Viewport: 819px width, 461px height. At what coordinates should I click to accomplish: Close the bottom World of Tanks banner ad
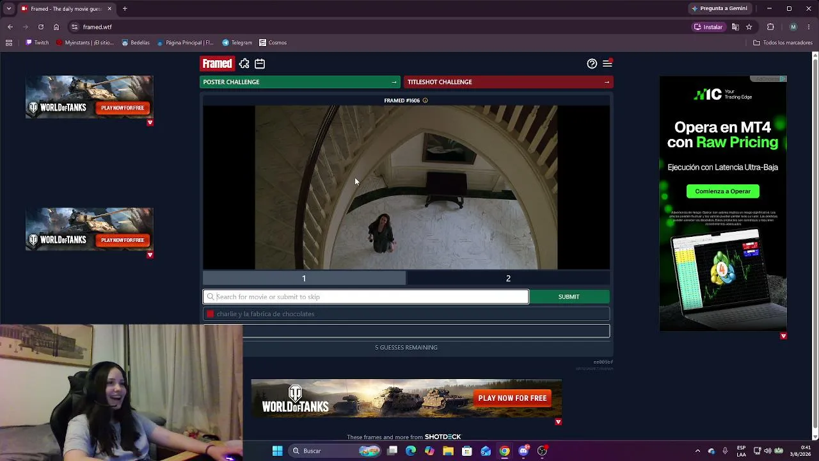click(558, 421)
